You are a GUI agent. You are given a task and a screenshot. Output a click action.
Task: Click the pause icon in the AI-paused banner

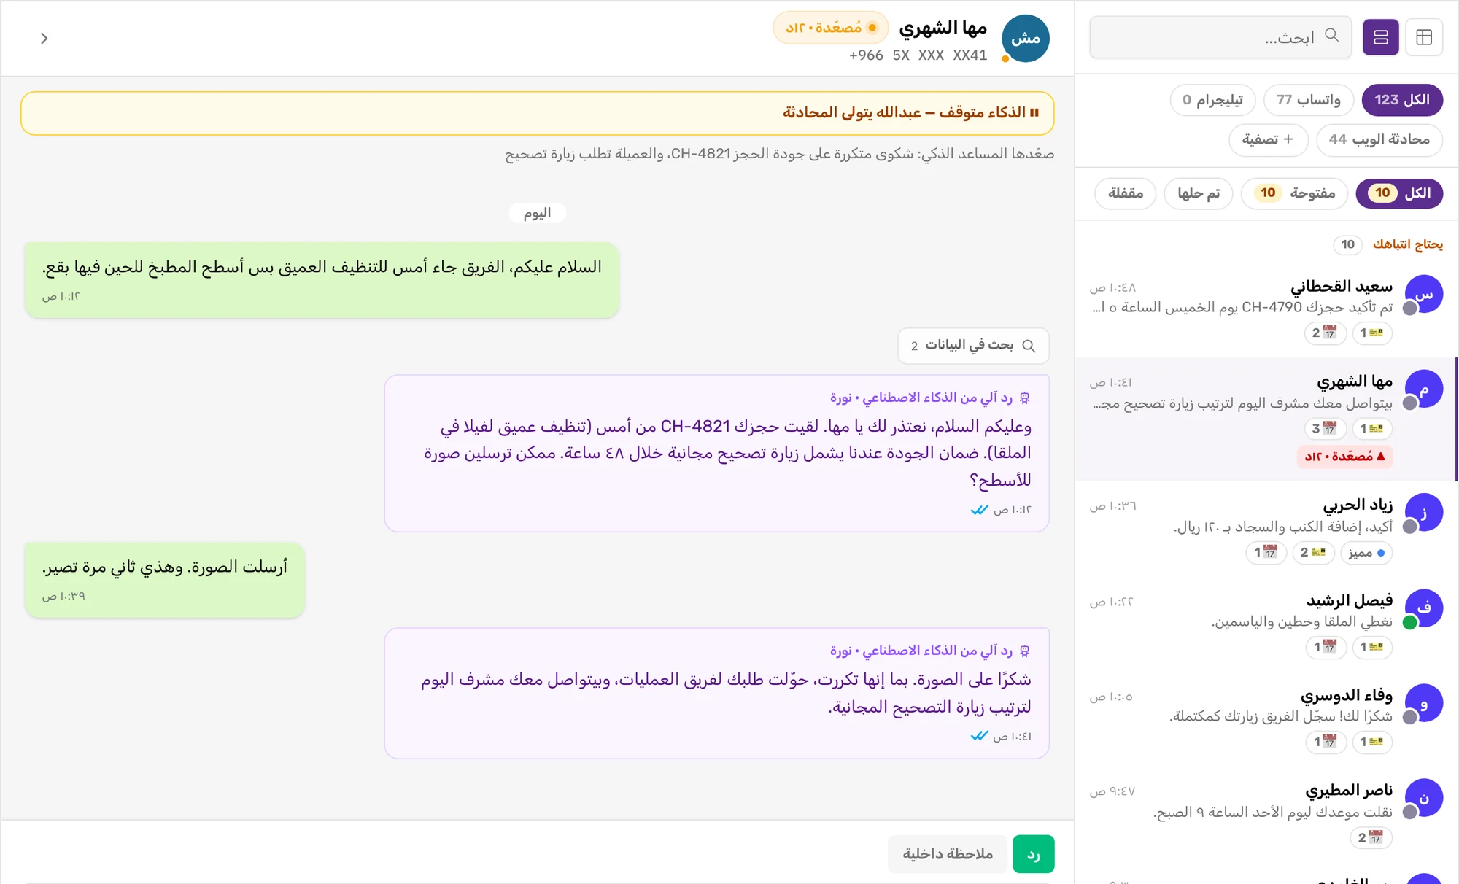click(x=1034, y=112)
